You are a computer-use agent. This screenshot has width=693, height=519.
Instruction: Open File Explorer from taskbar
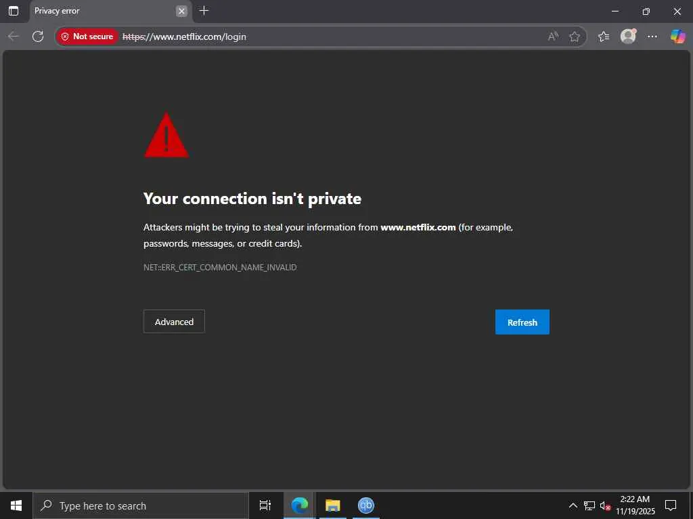coord(332,505)
